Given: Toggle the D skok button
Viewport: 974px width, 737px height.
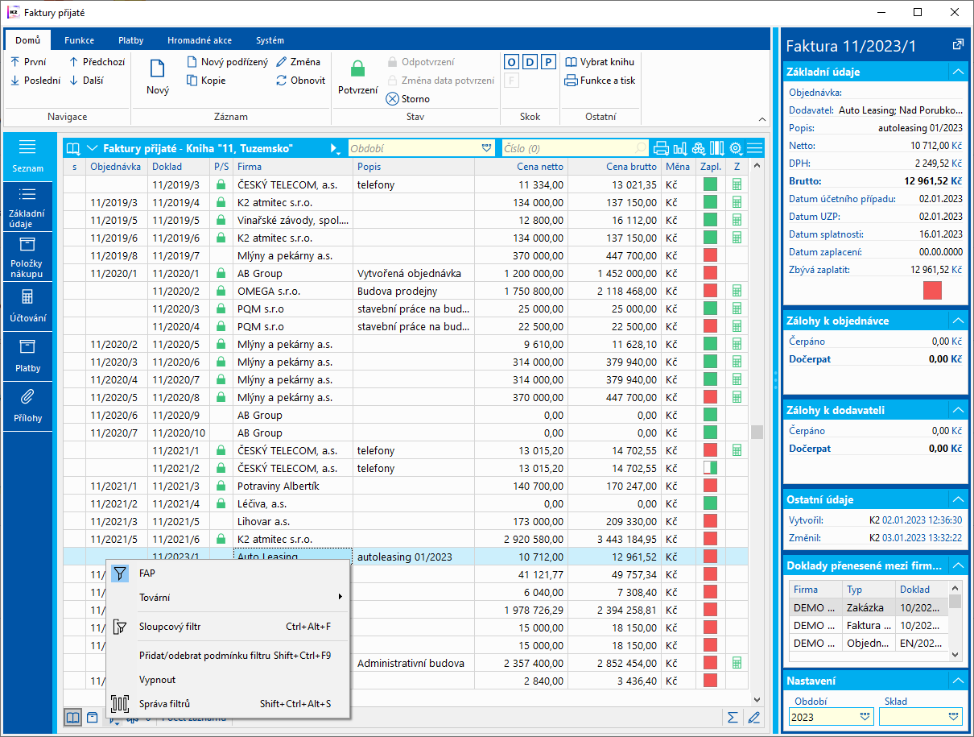Looking at the screenshot, I should pyautogui.click(x=530, y=62).
